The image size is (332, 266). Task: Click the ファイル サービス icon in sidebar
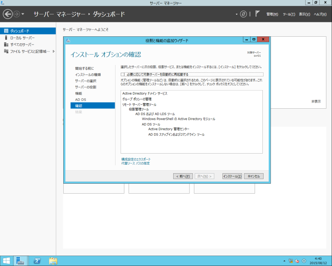(x=6, y=51)
